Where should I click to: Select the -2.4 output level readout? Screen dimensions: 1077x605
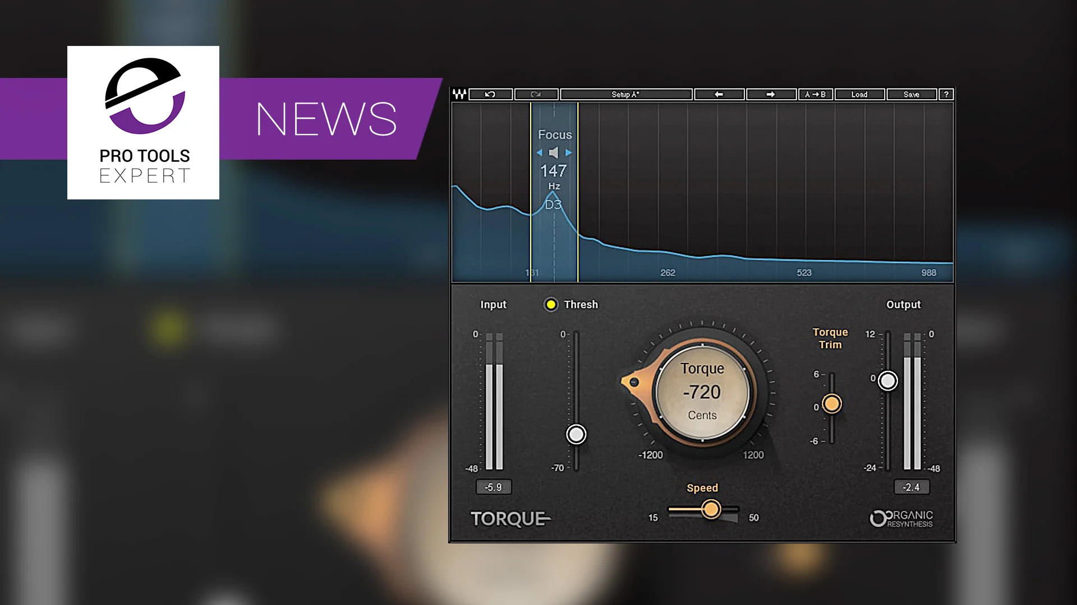click(912, 487)
